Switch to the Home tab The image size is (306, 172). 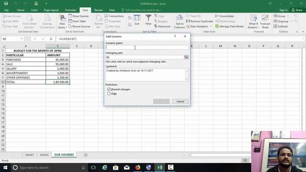21,10
